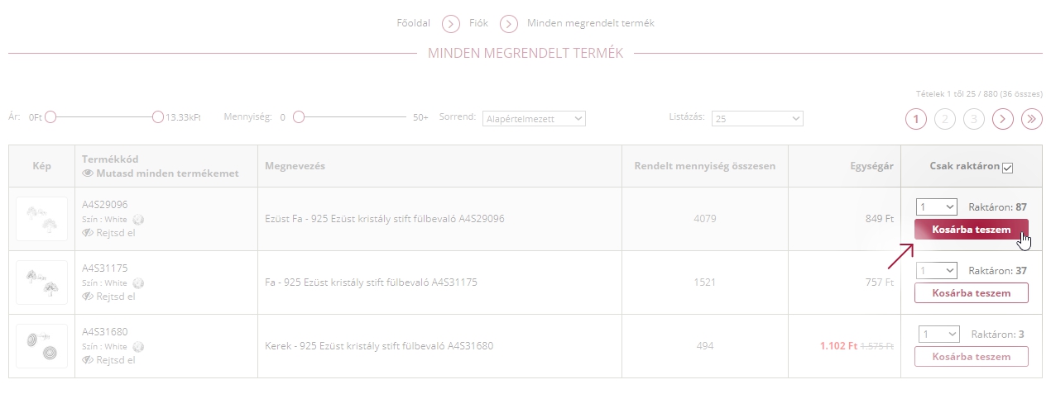This screenshot has height=394, width=1051.
Task: Click the price slider handle at 13.33kFt
Action: [158, 117]
